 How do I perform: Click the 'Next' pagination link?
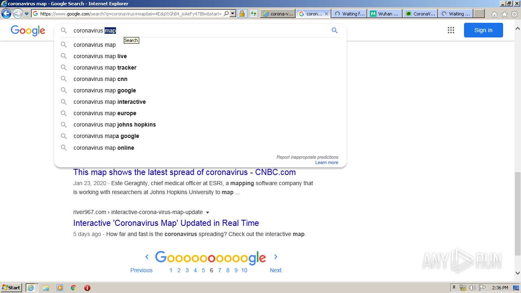(x=276, y=270)
